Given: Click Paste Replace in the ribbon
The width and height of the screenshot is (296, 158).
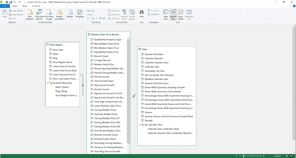Looking at the screenshot, I should pos(16,15).
